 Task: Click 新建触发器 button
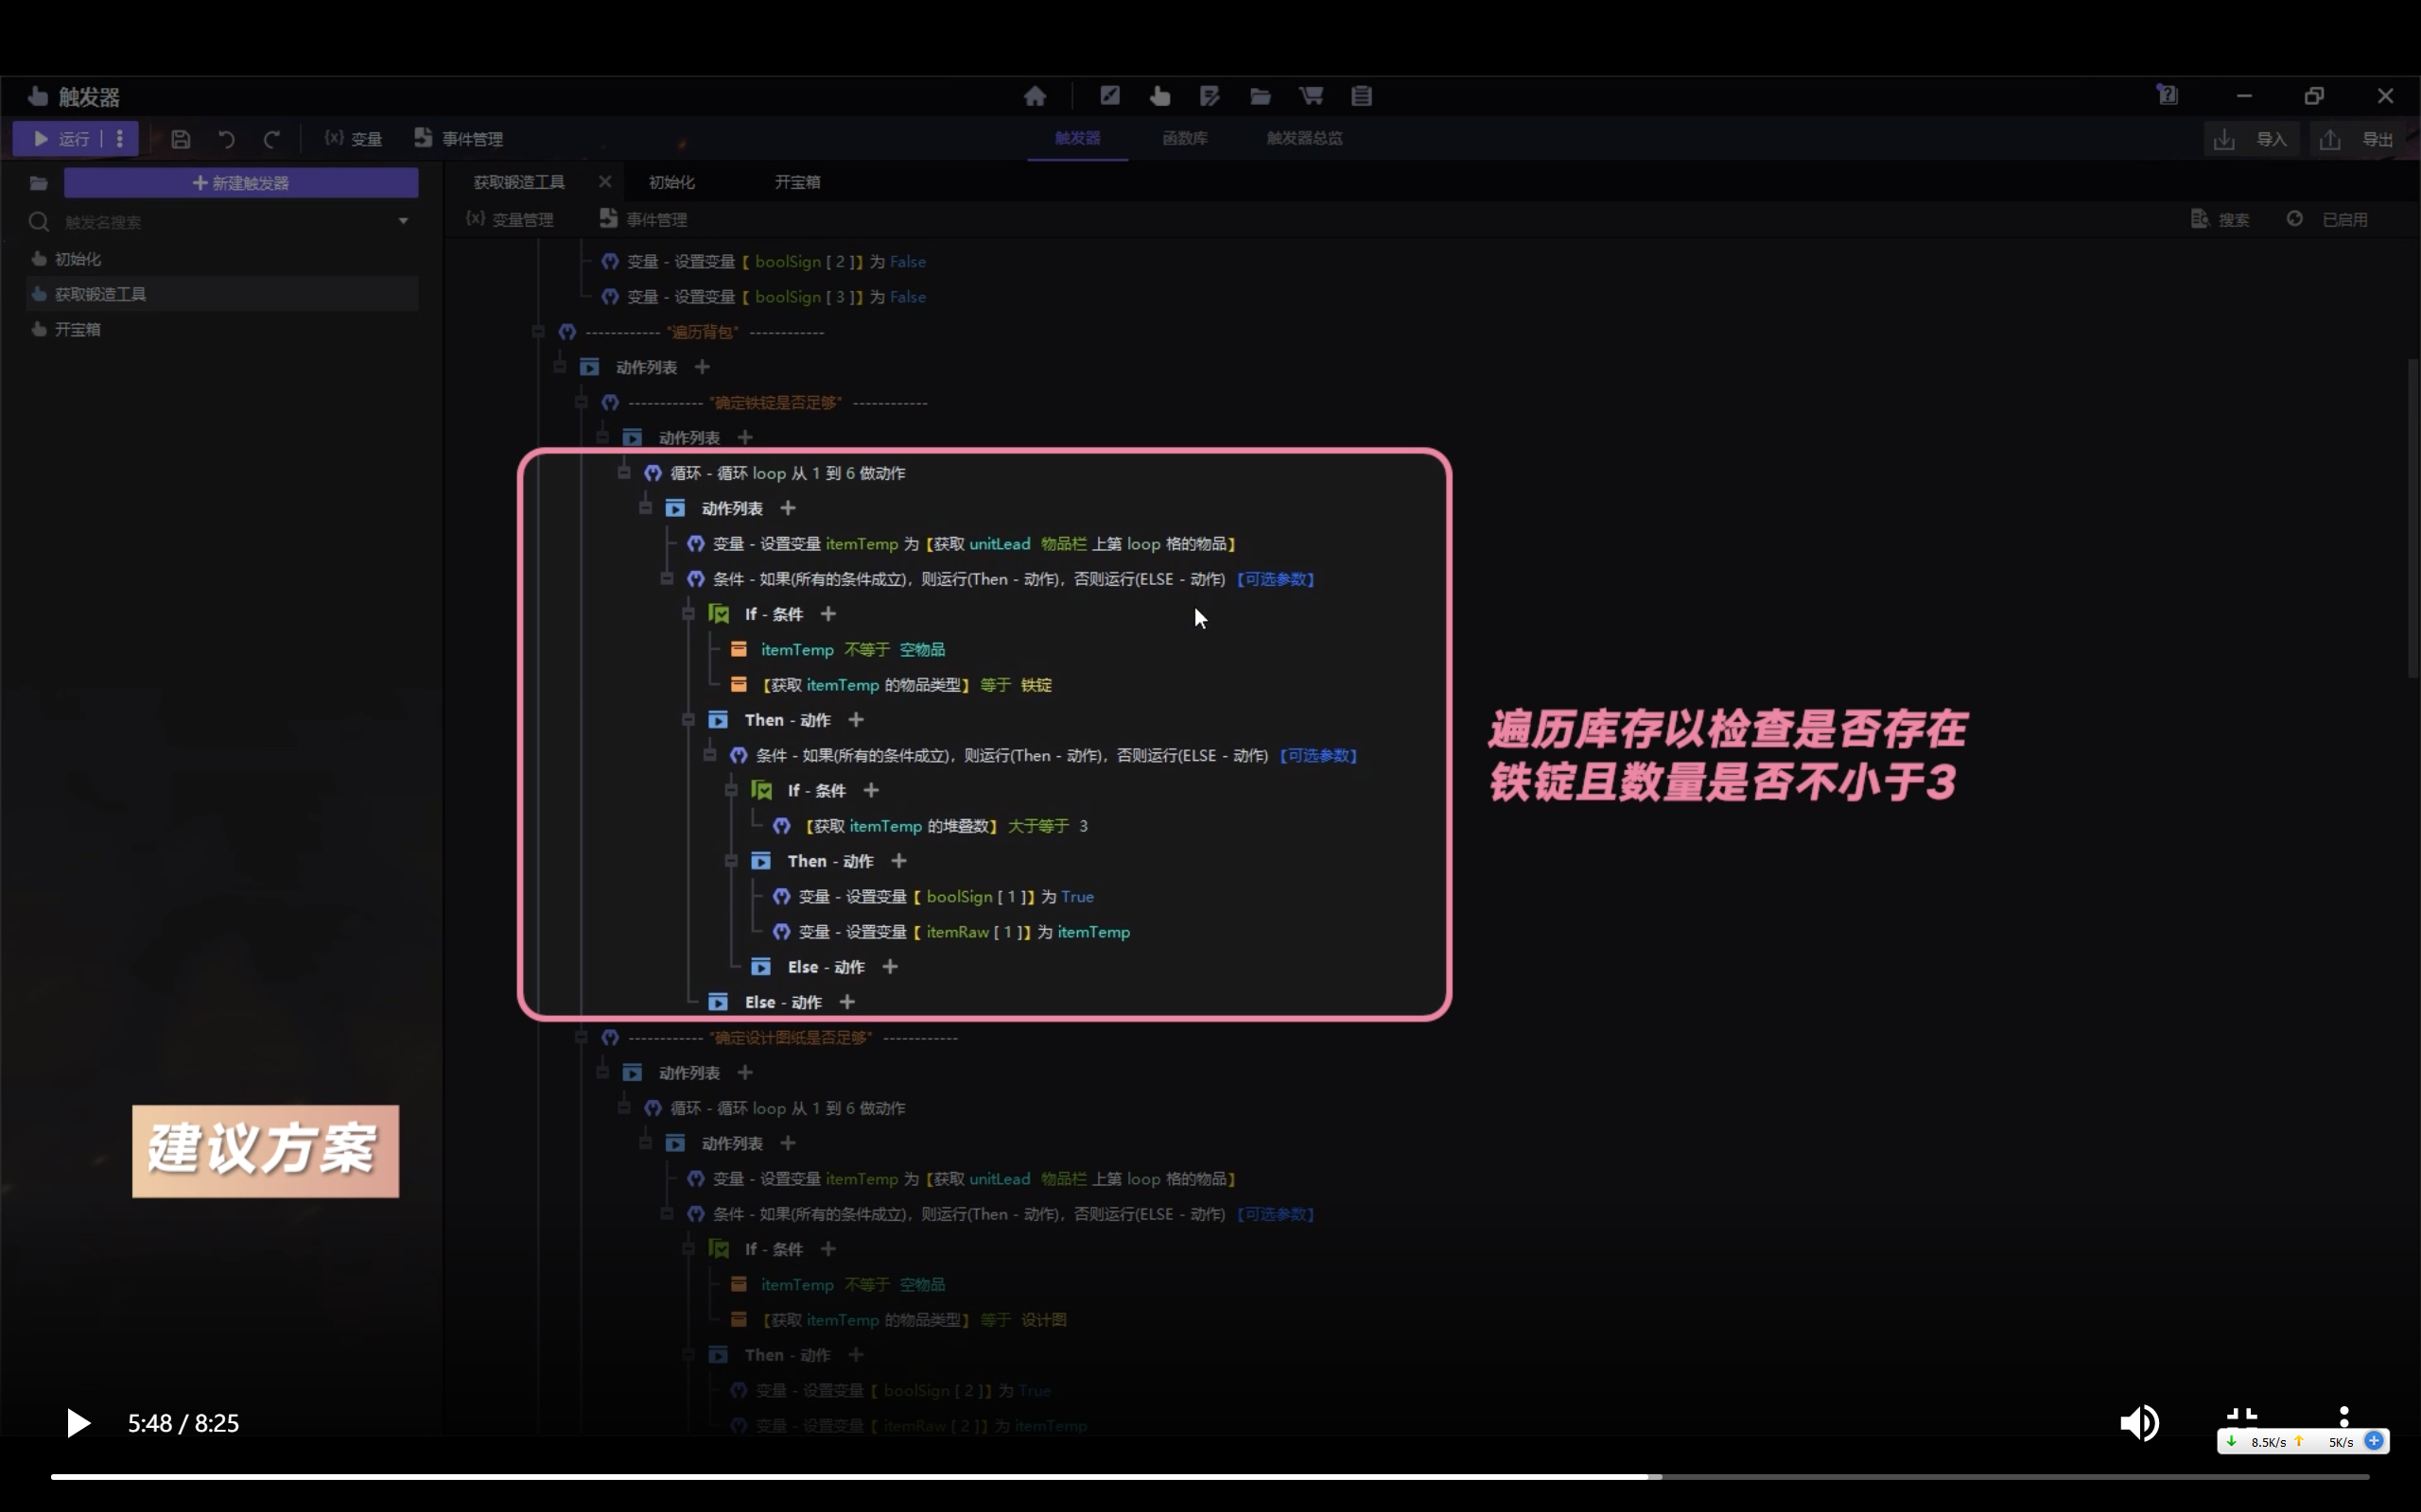tap(241, 183)
